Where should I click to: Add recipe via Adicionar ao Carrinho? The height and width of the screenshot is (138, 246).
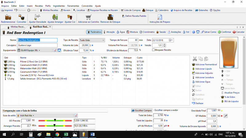pyautogui.click(x=89, y=19)
